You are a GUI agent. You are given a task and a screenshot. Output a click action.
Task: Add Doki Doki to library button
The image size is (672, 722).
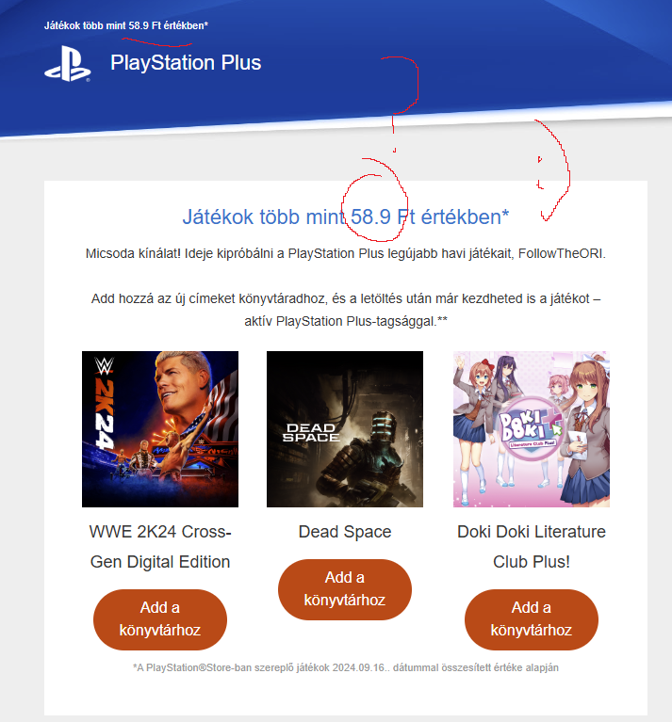(532, 619)
